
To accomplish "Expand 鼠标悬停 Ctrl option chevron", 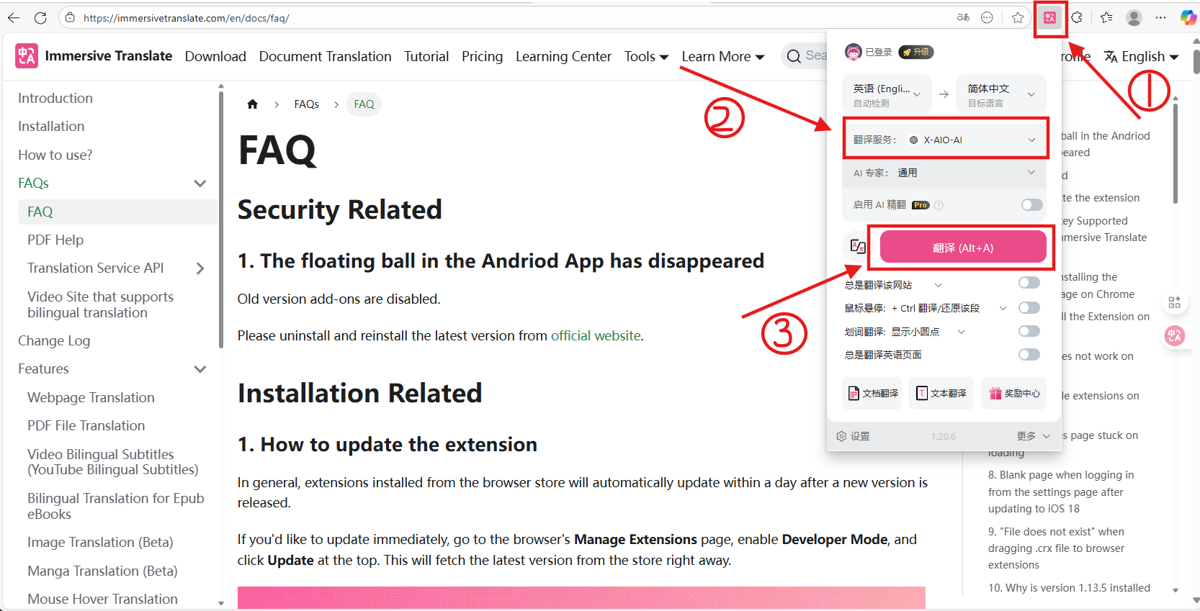I will (1003, 308).
